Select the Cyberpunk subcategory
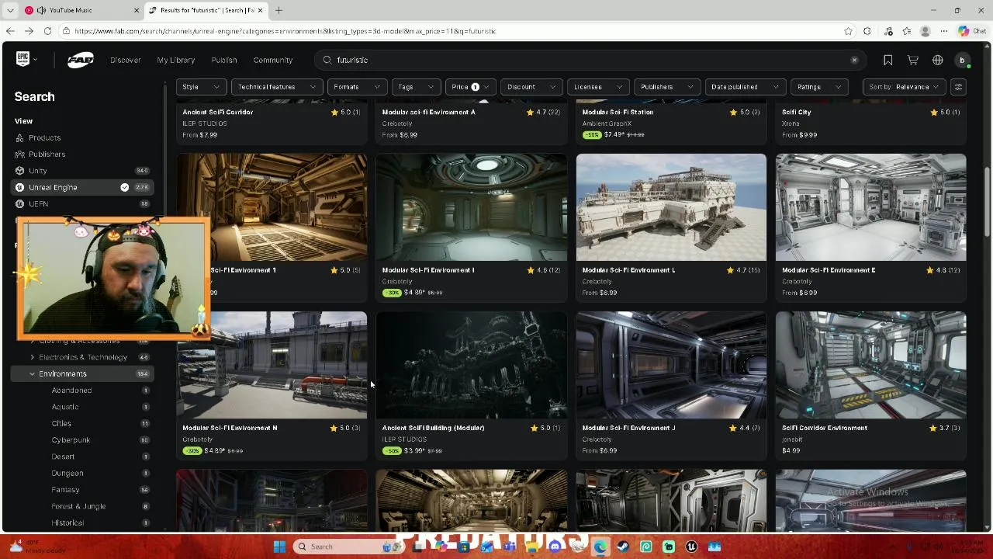Screen dimensions: 993x559 [x=71, y=440]
